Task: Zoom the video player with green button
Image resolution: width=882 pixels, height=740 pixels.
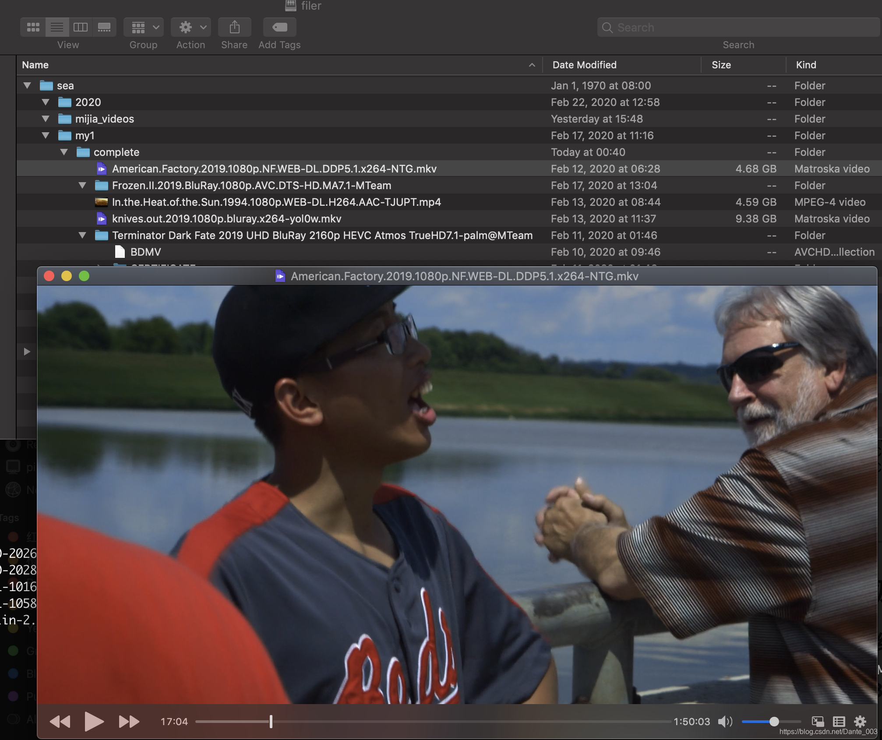Action: [x=84, y=276]
